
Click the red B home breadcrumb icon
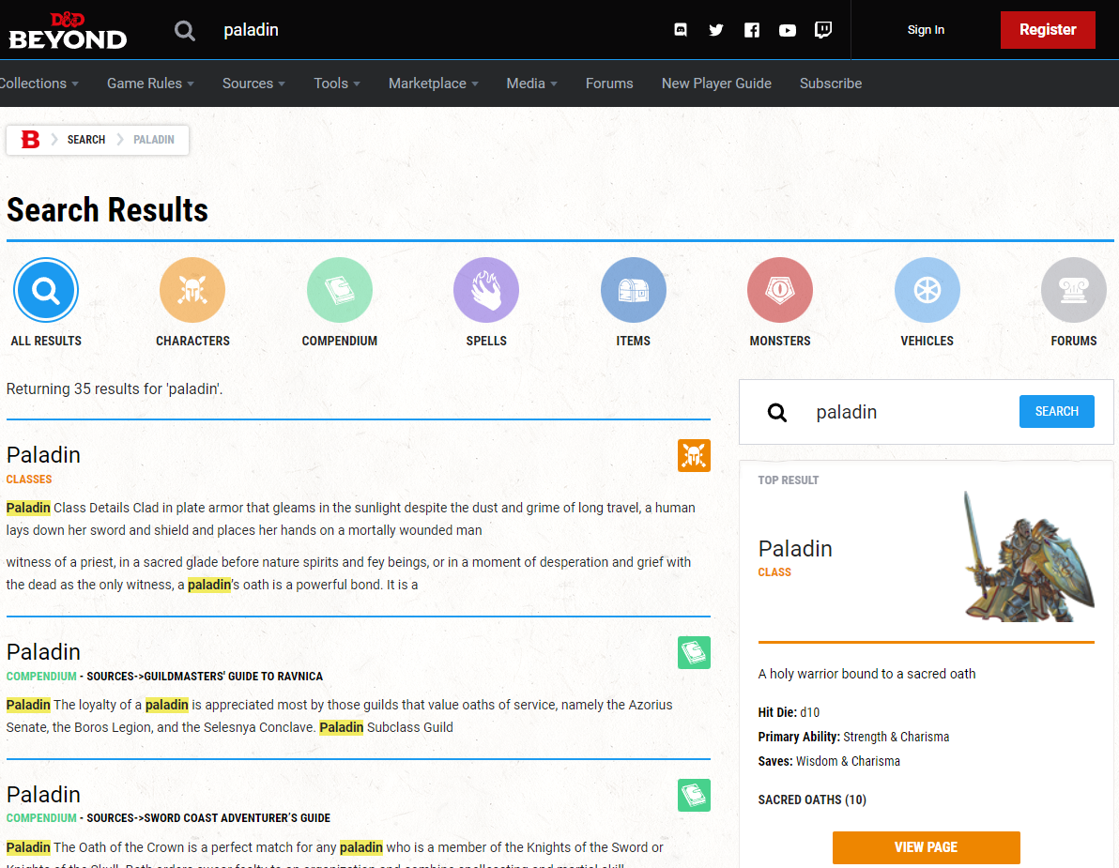(30, 140)
